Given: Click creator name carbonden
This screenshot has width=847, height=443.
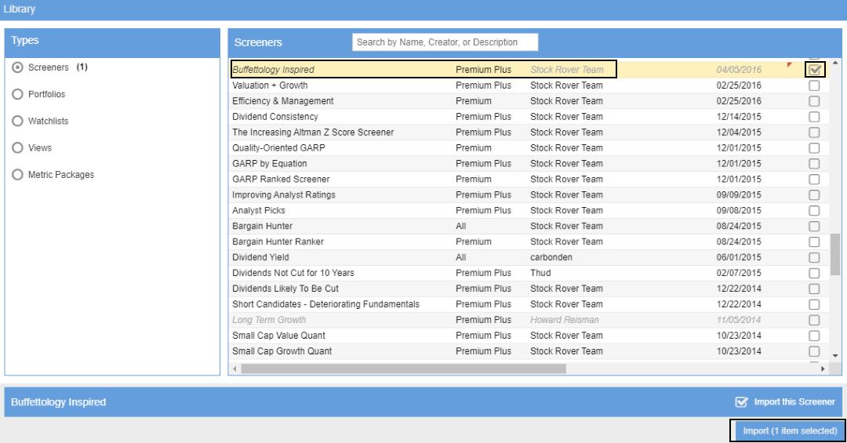Looking at the screenshot, I should point(551,258).
